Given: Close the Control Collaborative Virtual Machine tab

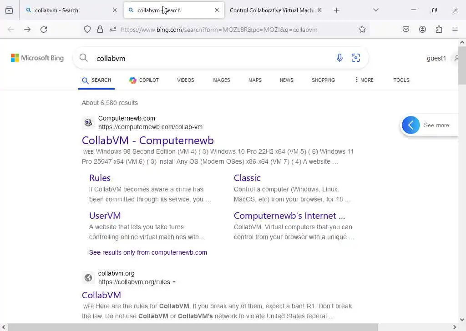Looking at the screenshot, I should [319, 10].
